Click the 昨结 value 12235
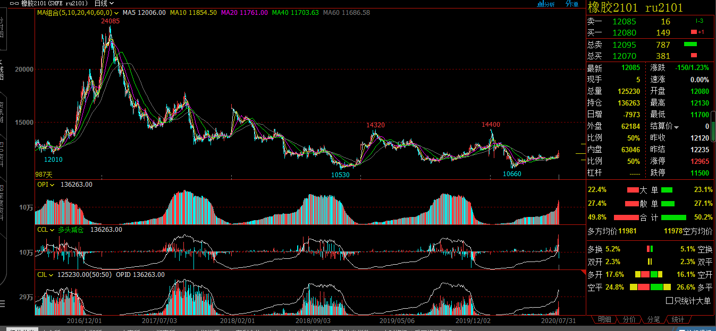Viewport: 716px width, 331px height. (x=700, y=150)
